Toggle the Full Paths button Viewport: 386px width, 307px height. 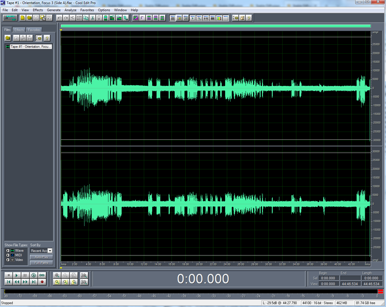point(42,263)
